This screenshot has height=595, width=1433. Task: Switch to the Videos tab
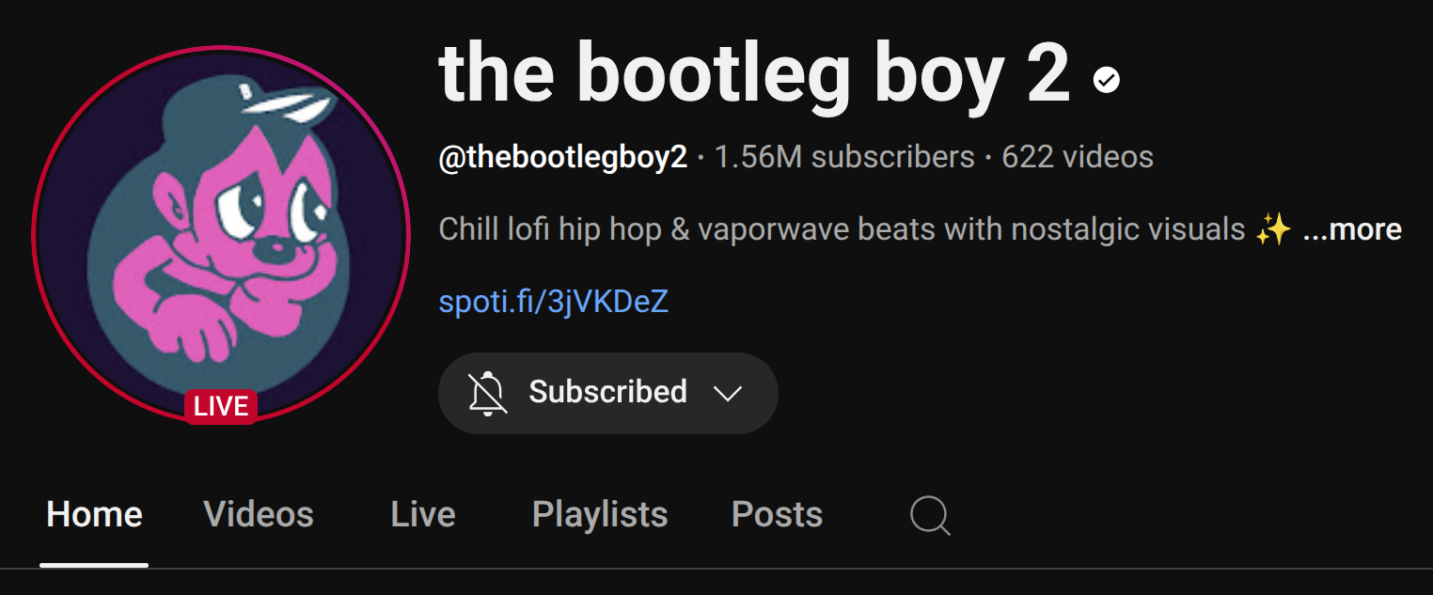coord(259,514)
